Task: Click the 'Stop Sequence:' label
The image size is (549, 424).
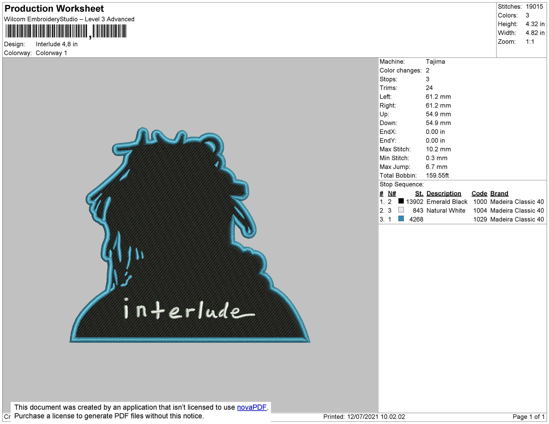Action: (x=402, y=184)
